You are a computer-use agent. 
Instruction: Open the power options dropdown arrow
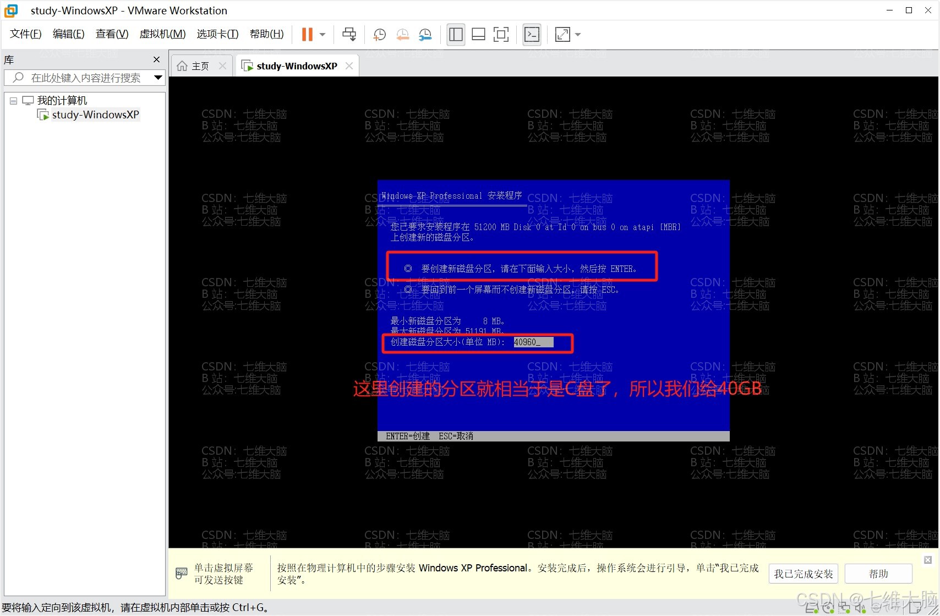click(x=323, y=35)
